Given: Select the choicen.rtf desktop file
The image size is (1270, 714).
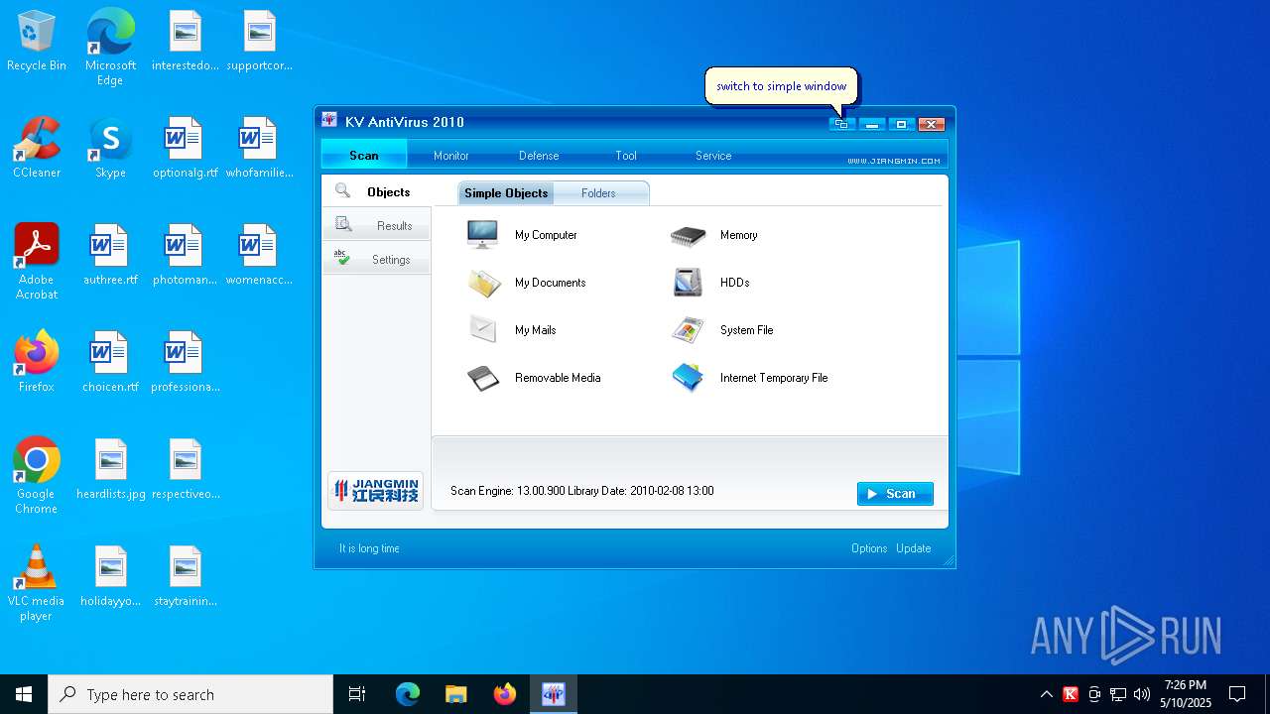Looking at the screenshot, I should [110, 362].
